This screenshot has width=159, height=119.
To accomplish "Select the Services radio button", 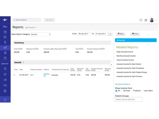I will pyautogui.click(x=122, y=91).
